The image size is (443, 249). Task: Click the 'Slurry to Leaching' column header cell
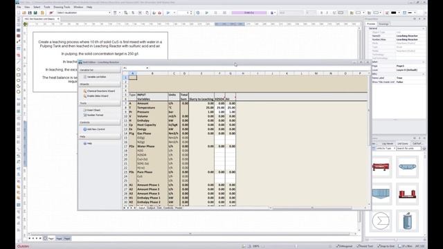tap(201, 99)
